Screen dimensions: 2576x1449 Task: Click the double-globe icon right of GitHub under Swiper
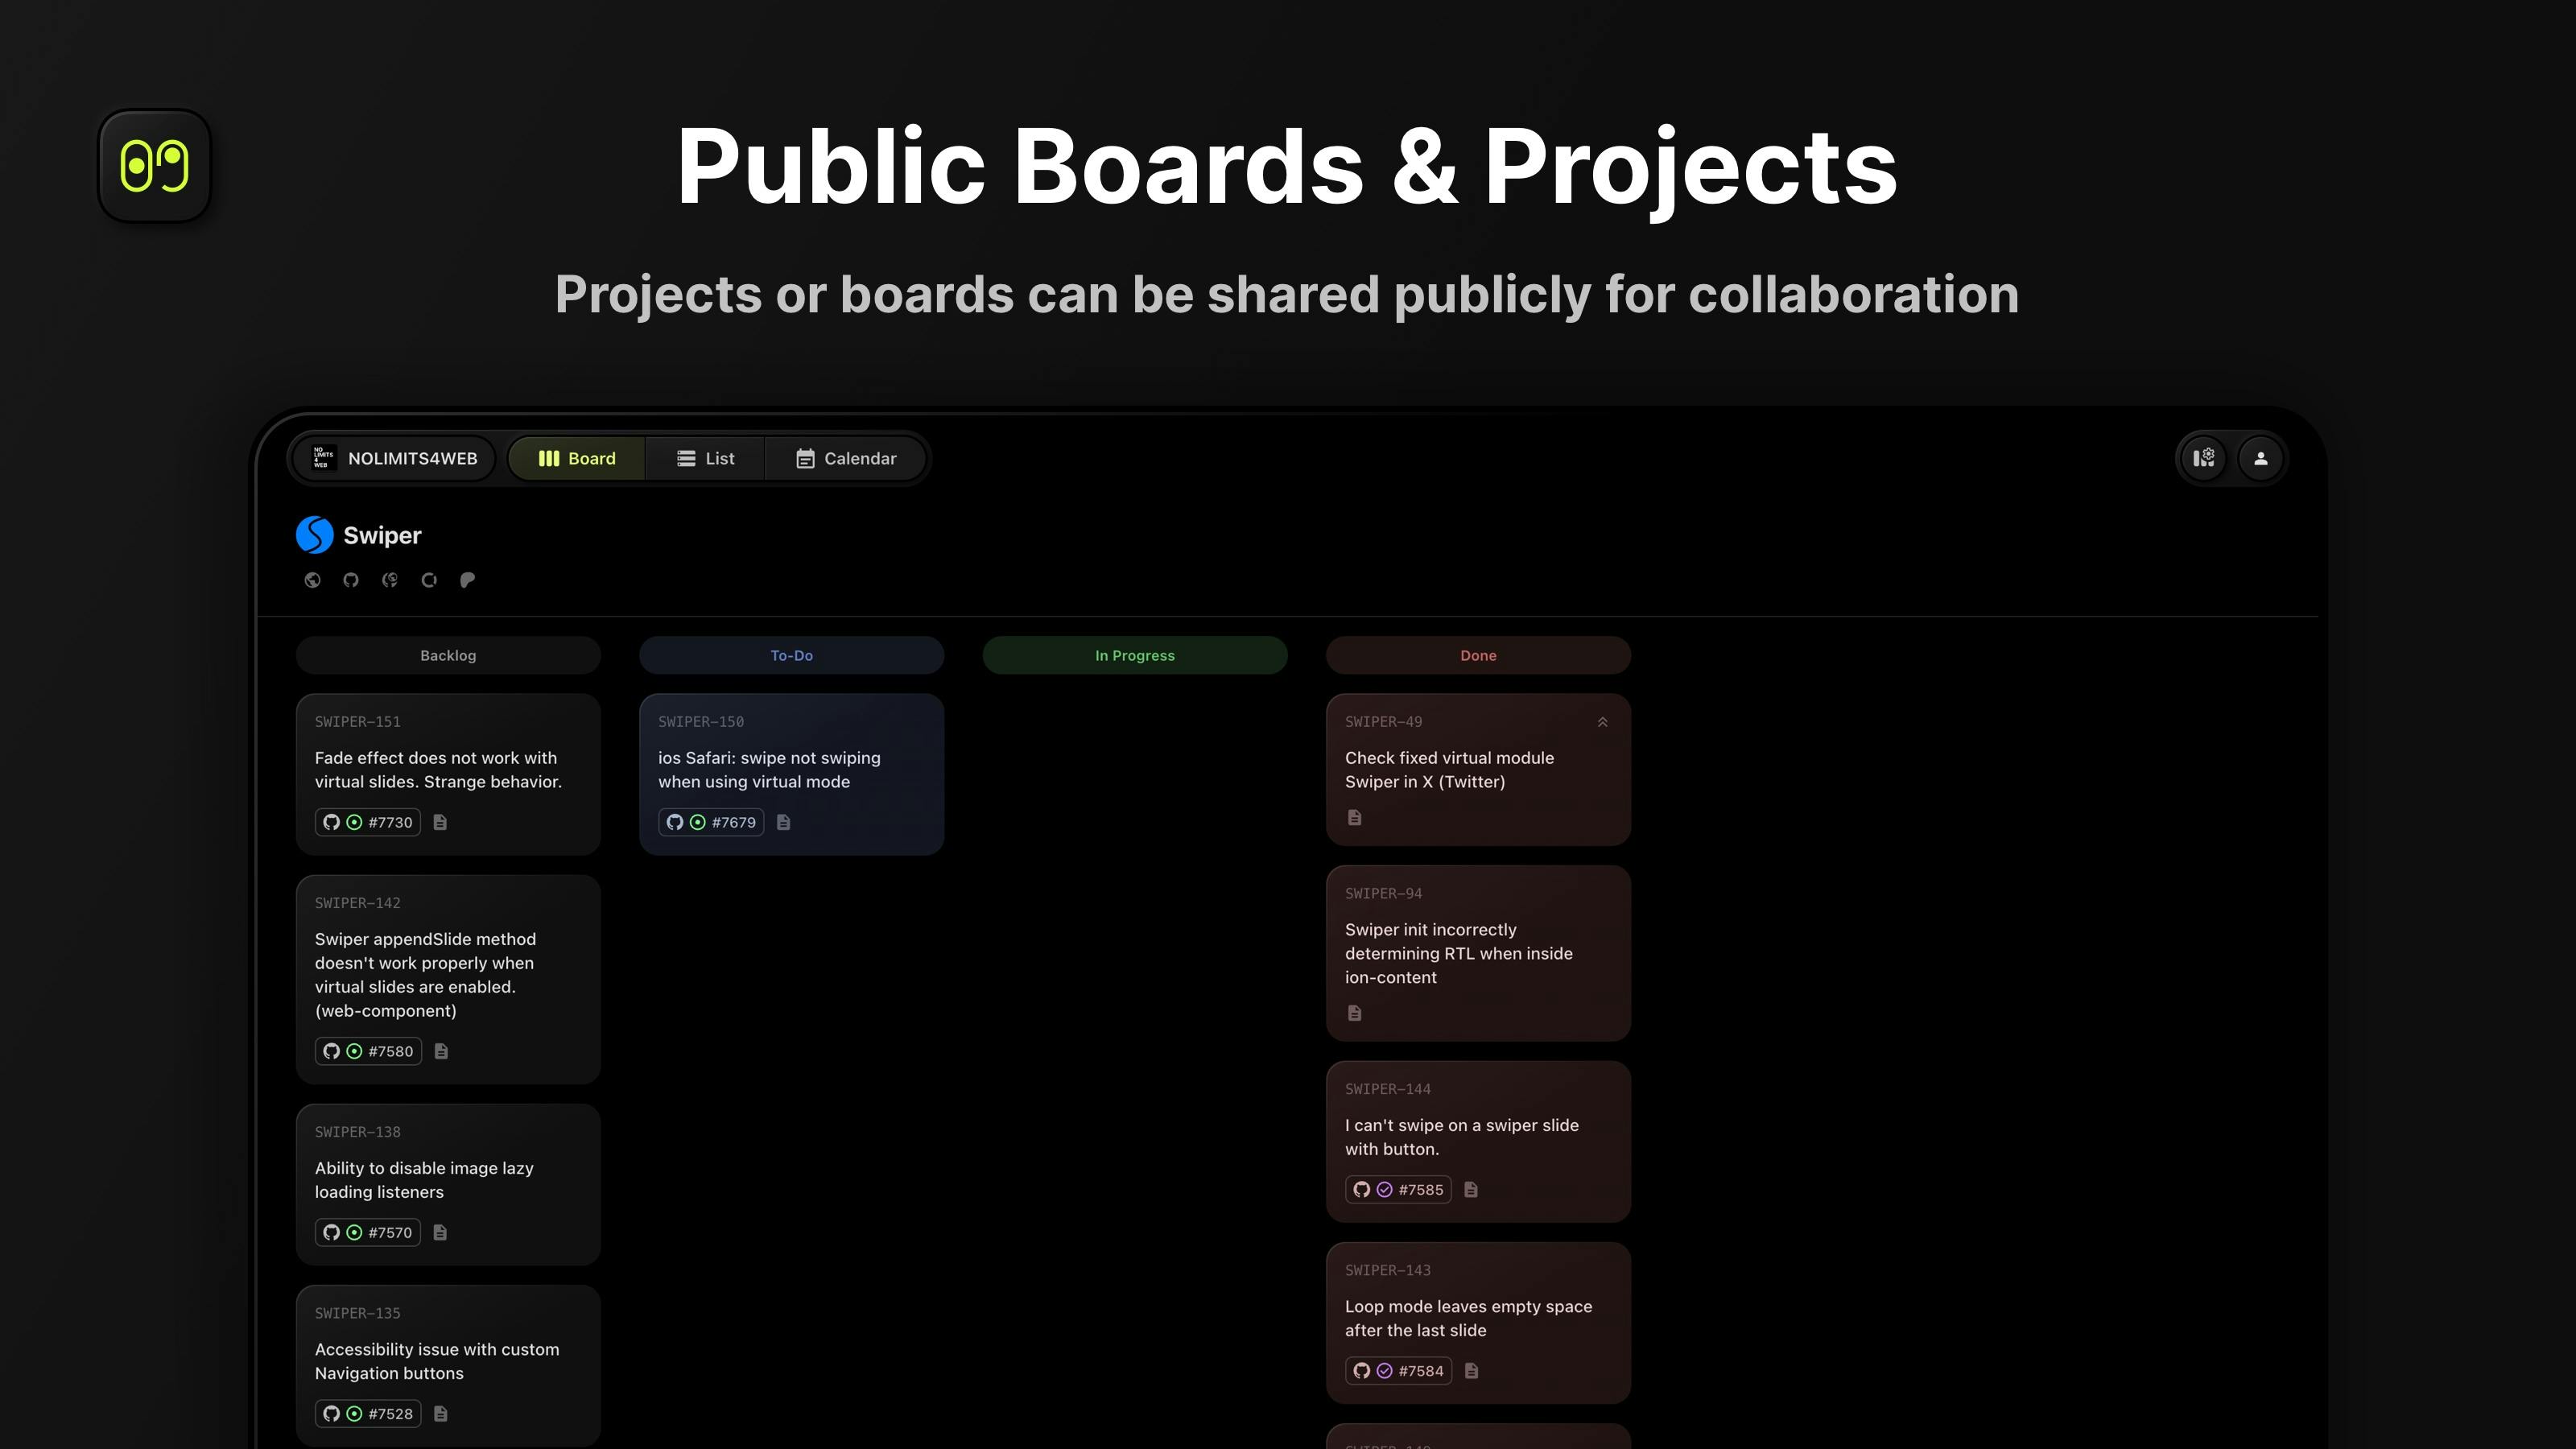tap(390, 580)
